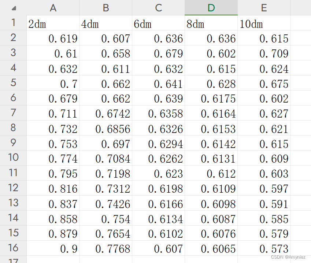
Task: Select row 1 header
Action: (13, 23)
